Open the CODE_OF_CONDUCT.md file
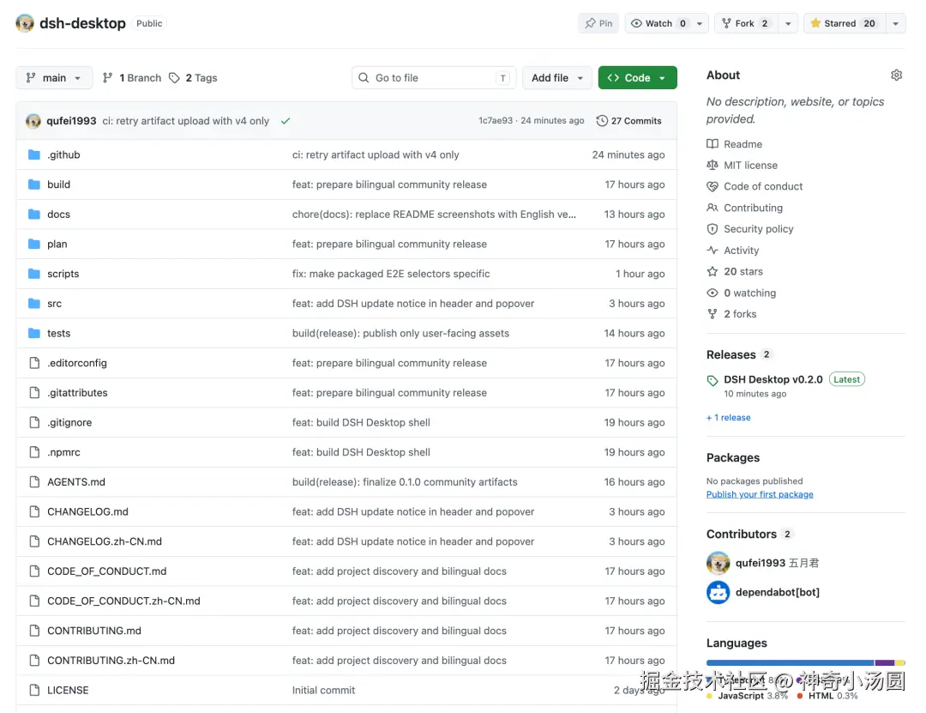The image size is (926, 713). click(x=107, y=571)
